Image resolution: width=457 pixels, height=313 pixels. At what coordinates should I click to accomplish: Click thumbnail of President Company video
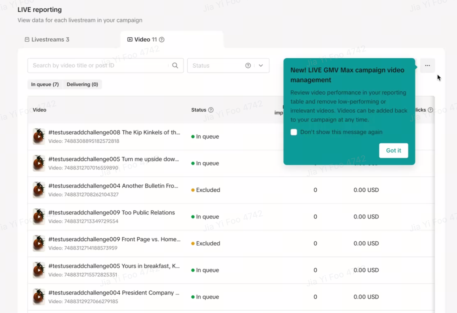39,297
